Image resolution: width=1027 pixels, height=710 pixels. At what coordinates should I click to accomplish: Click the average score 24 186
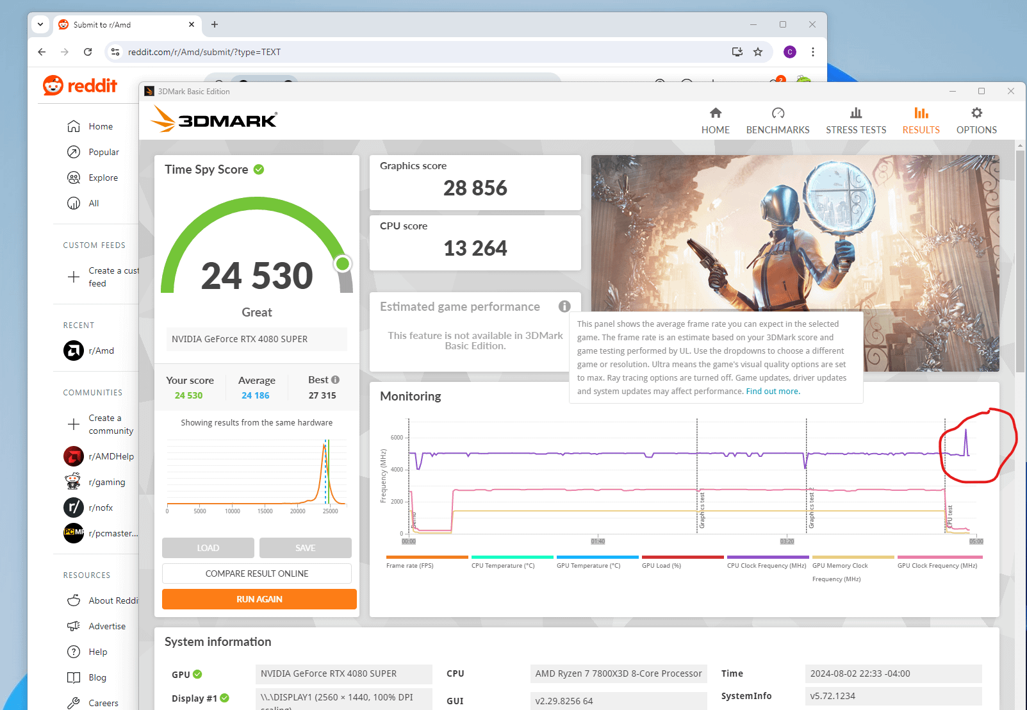point(256,395)
